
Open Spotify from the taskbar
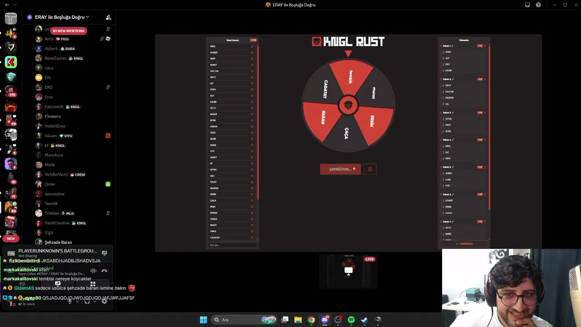[x=351, y=320]
